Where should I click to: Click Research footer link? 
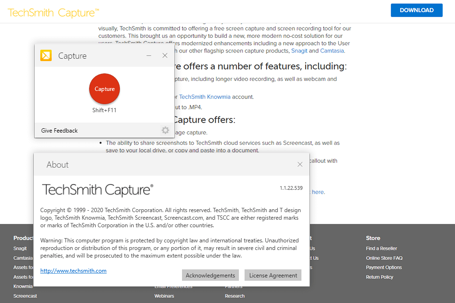click(235, 296)
